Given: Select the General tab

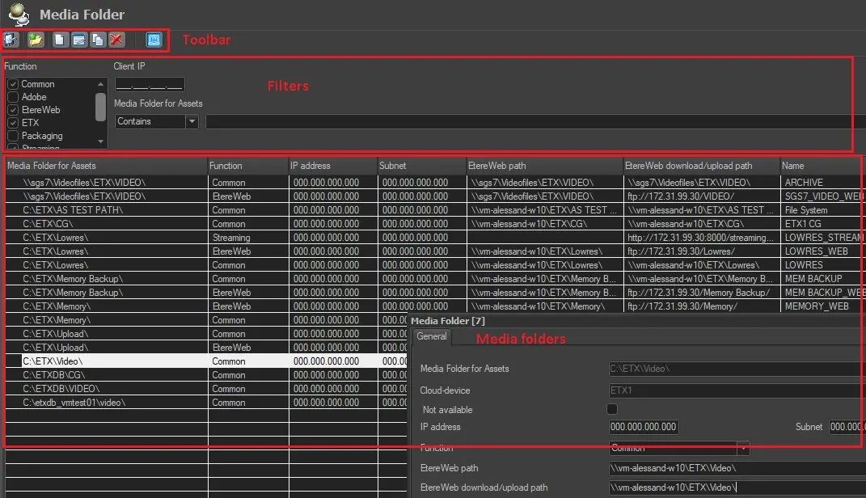Looking at the screenshot, I should point(432,336).
